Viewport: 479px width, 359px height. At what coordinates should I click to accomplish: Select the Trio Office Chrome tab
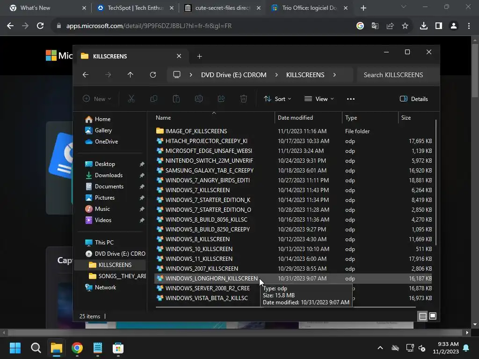click(x=310, y=8)
